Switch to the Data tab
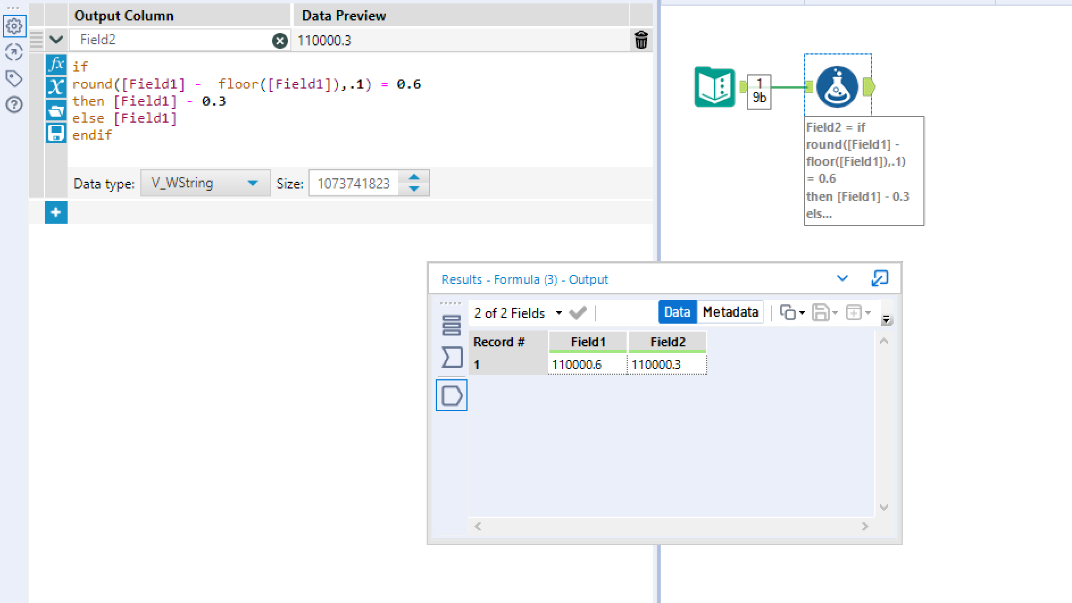 (677, 312)
